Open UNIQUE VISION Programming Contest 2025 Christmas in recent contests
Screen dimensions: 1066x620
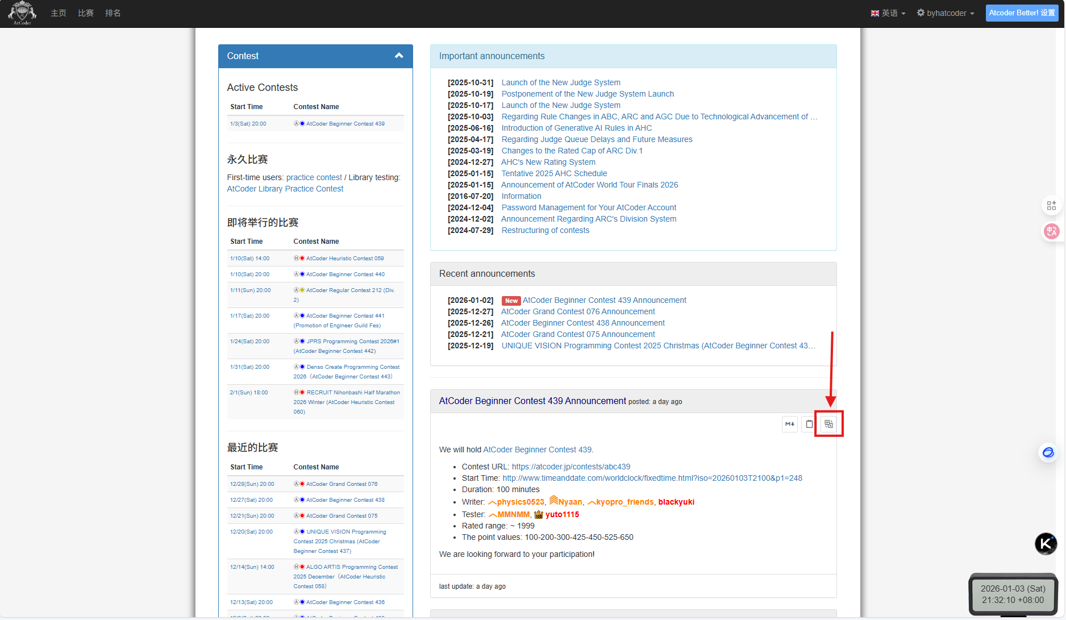point(340,541)
